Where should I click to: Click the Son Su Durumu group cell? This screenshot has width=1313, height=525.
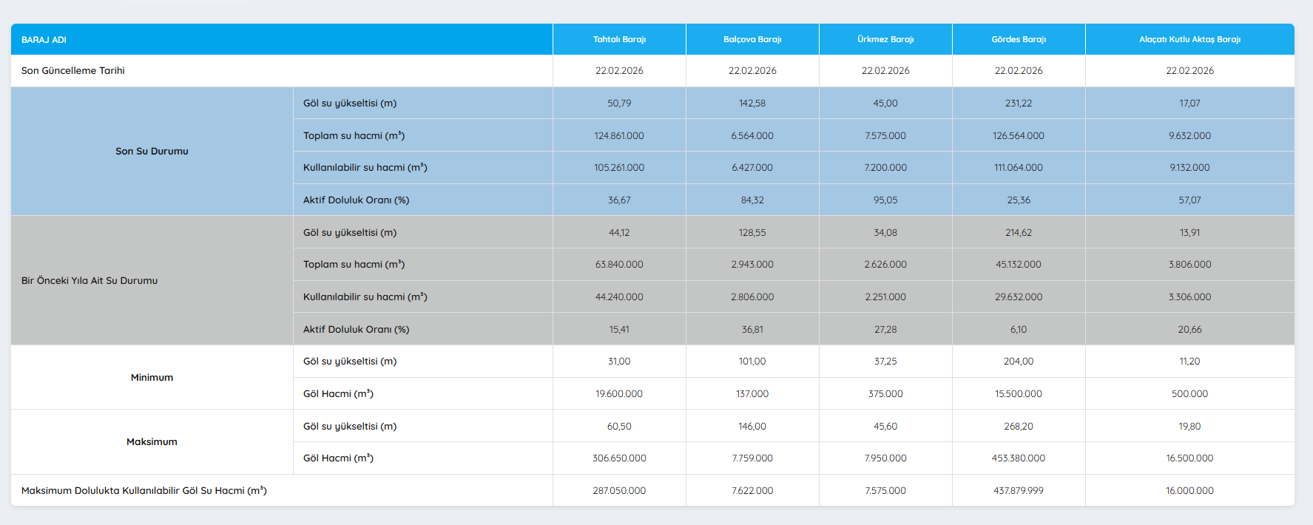(152, 152)
